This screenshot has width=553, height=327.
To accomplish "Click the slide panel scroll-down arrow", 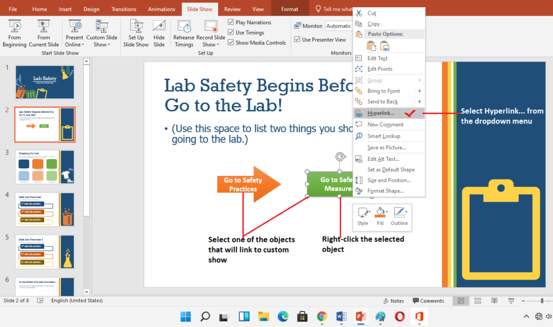I will 86,292.
